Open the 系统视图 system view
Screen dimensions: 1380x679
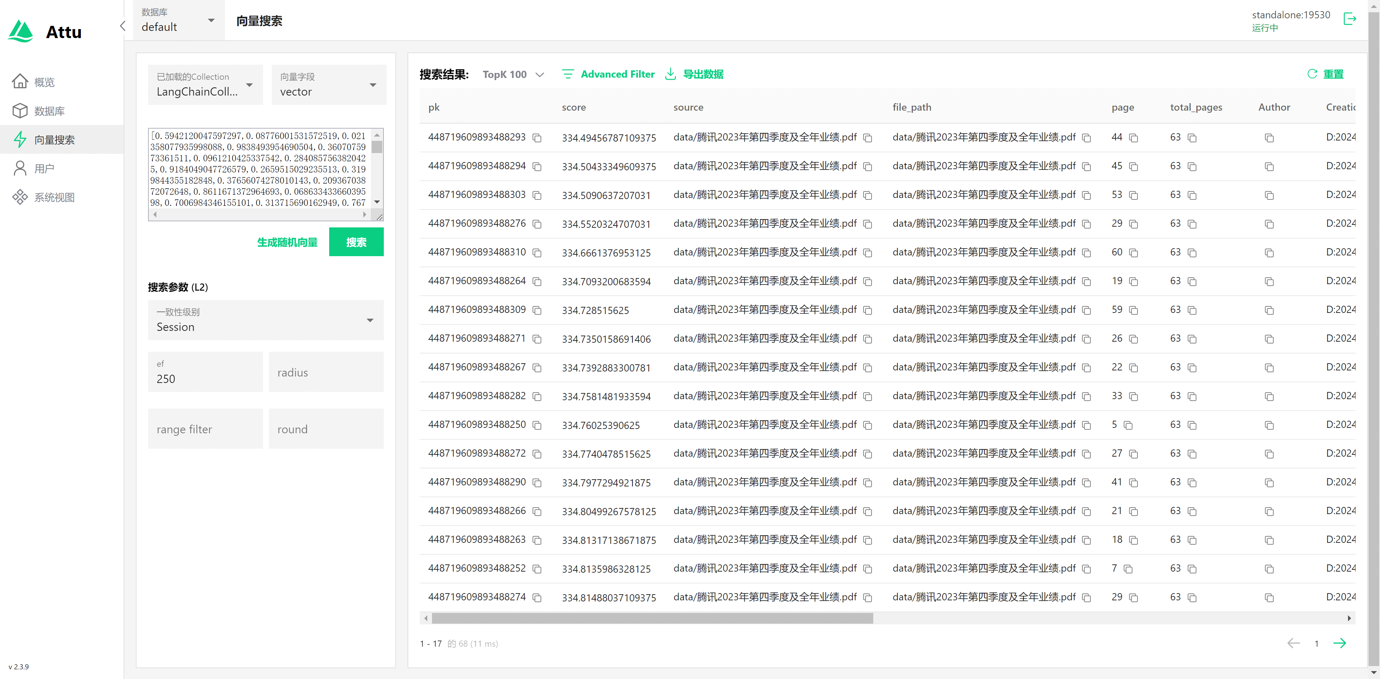[61, 197]
